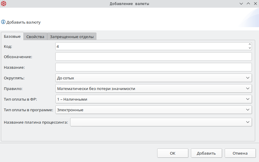
Task: Increase the Код value with up arrow
Action: (250, 45)
